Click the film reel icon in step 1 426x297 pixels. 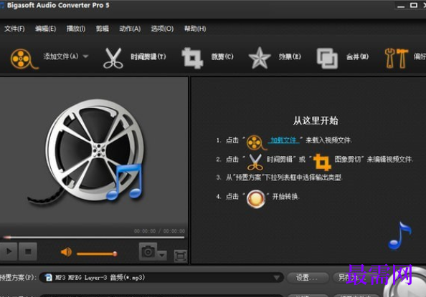pyautogui.click(x=256, y=142)
